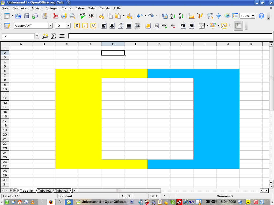Screen dimensions: 274x205
Task: Click the Sum sigma icon
Action: click(54, 36)
